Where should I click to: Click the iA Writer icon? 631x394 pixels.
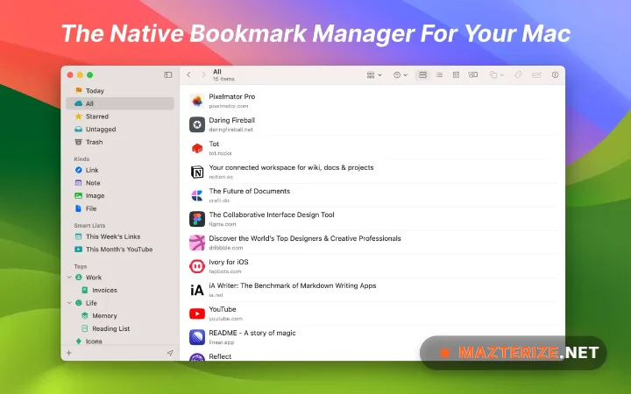pos(197,291)
